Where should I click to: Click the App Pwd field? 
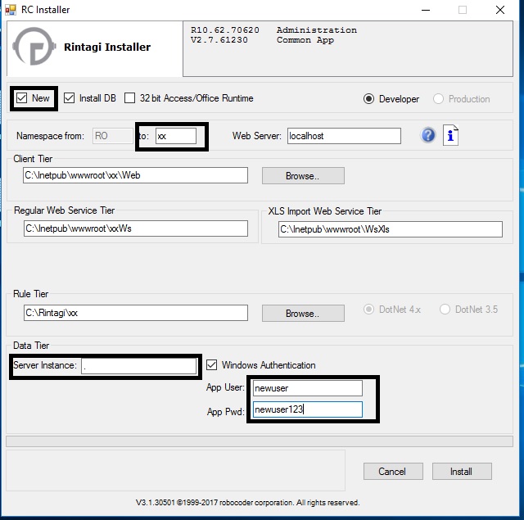coord(308,409)
